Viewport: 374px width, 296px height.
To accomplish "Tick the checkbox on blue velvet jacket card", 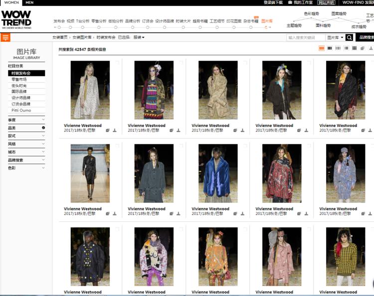I will [x=245, y=146].
